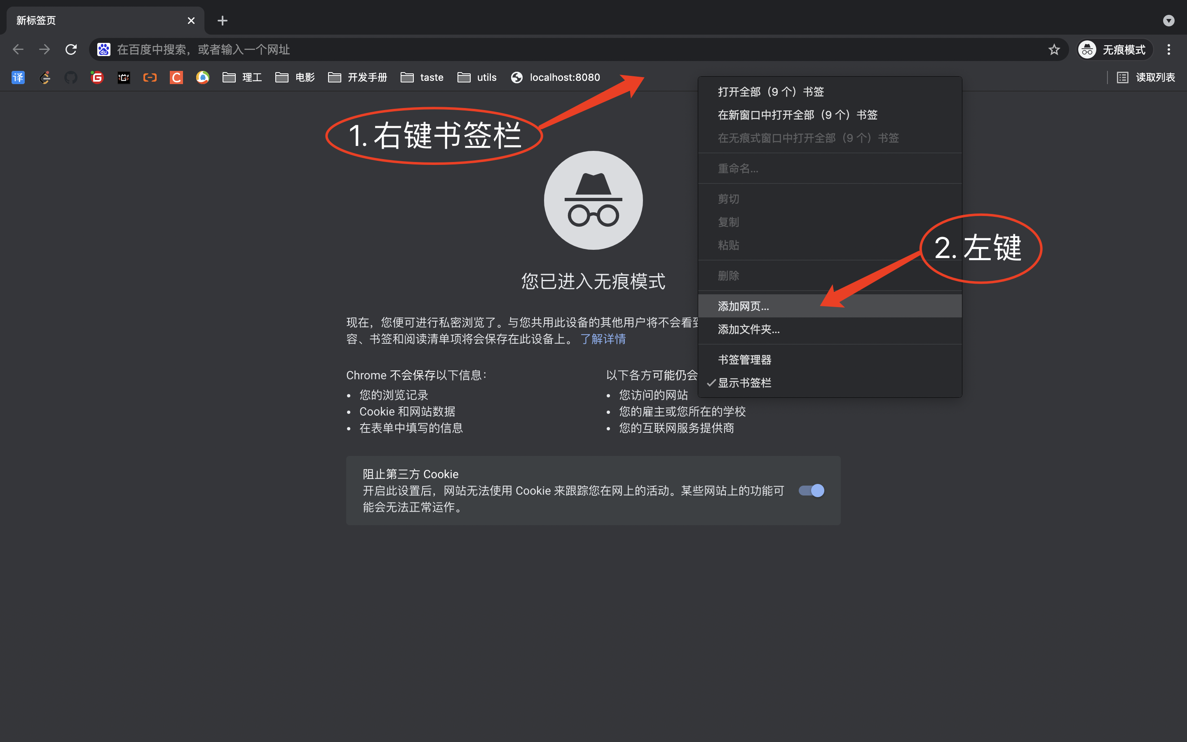The image size is (1187, 742).
Task: Click the orange C bookmark icon
Action: (176, 77)
